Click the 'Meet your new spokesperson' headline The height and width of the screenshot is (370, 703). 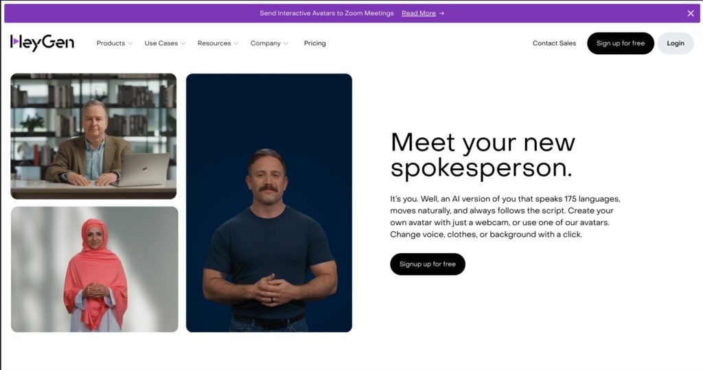(482, 155)
